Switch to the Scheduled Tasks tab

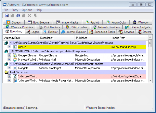pyautogui.click(x=102, y=32)
